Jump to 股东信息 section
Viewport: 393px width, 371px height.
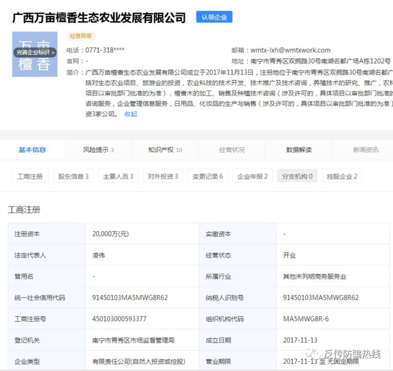[x=73, y=176]
